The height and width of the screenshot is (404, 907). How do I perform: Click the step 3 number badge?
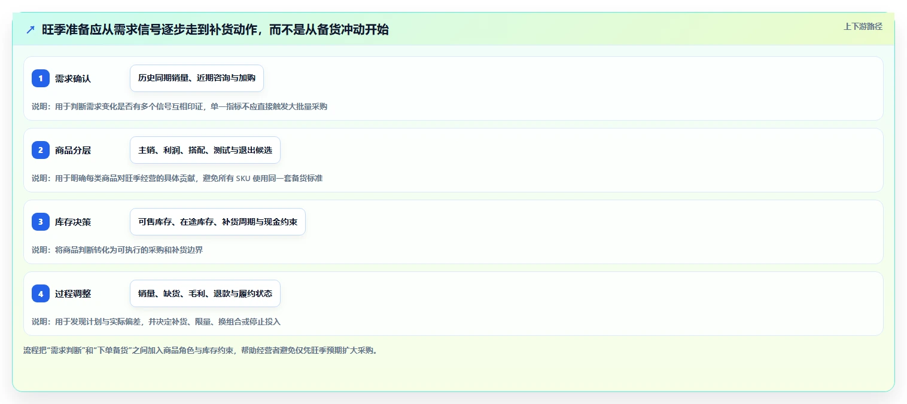[x=41, y=222]
